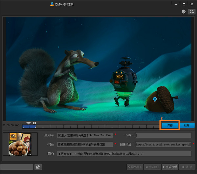Click 生成视频 generate video button
Image resolution: width=197 pixels, height=174 pixels.
(170, 167)
